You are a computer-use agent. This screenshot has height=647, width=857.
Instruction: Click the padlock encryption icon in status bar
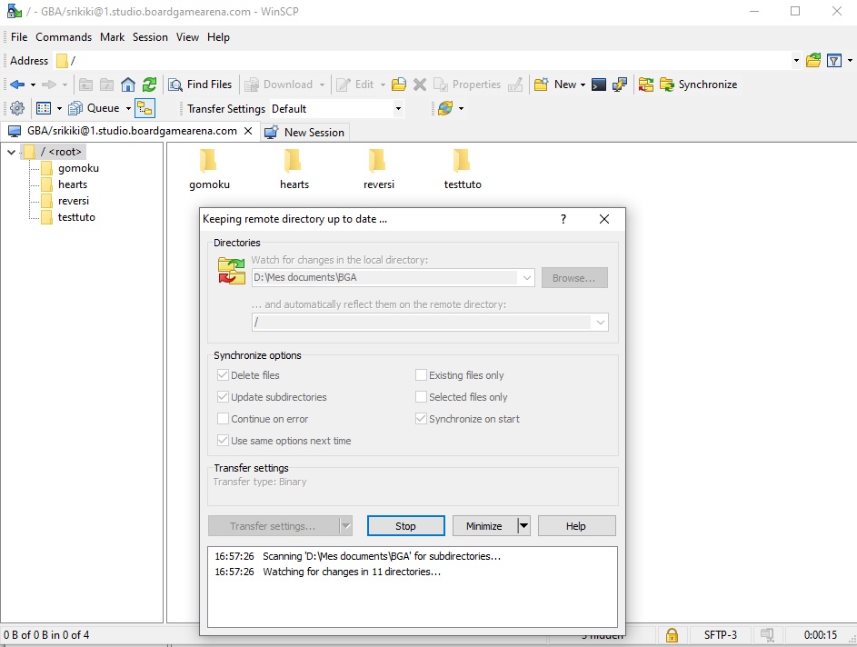672,635
